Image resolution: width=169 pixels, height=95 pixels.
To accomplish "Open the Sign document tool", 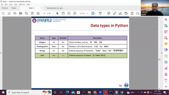I will click(120, 13).
